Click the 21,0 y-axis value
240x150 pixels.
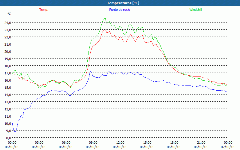[8, 44]
